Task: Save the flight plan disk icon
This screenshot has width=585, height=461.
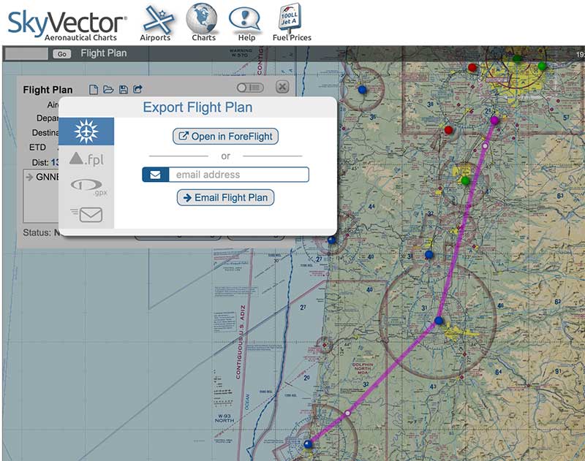Action: pos(124,89)
